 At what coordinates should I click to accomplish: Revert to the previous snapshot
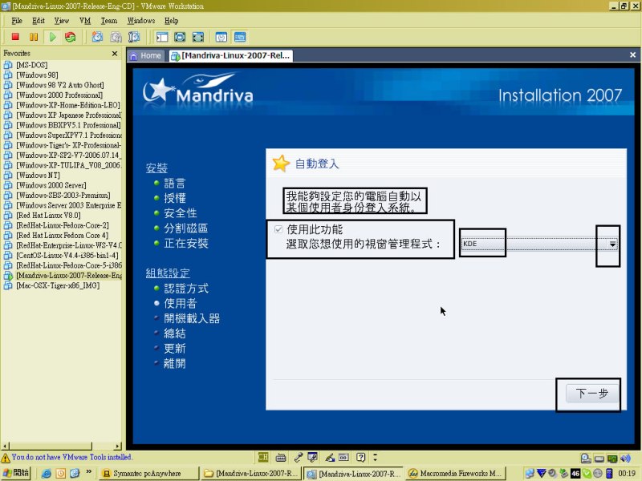click(116, 37)
